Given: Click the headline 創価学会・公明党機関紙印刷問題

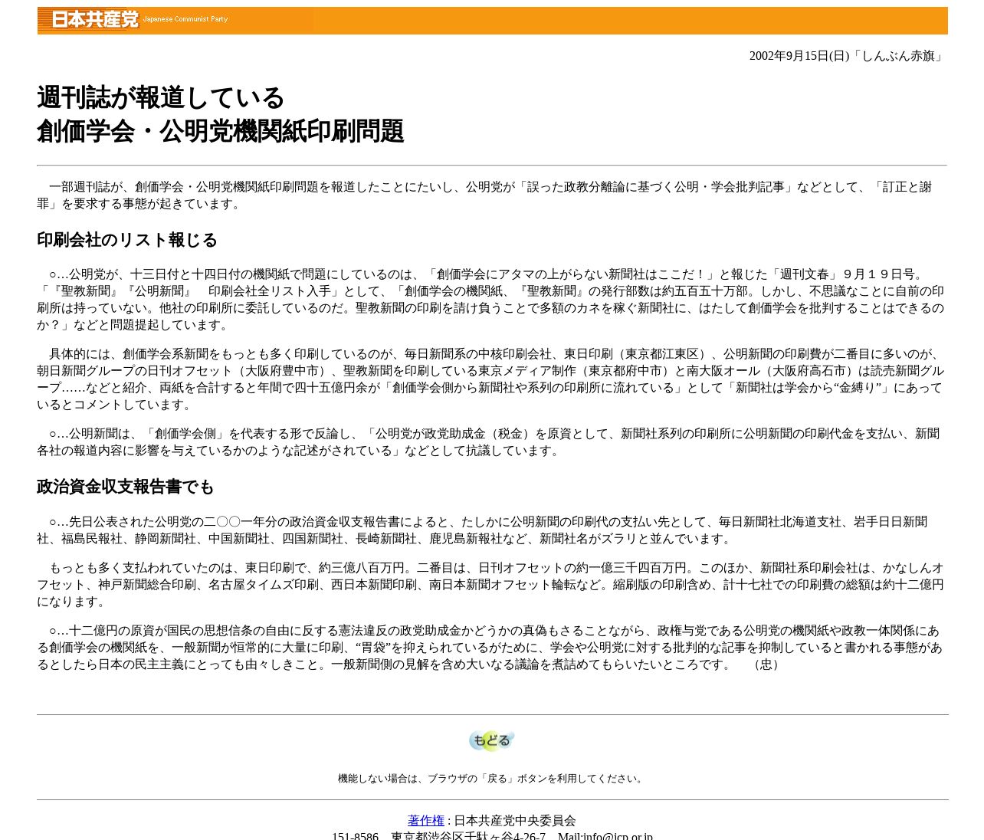Looking at the screenshot, I should click(221, 131).
